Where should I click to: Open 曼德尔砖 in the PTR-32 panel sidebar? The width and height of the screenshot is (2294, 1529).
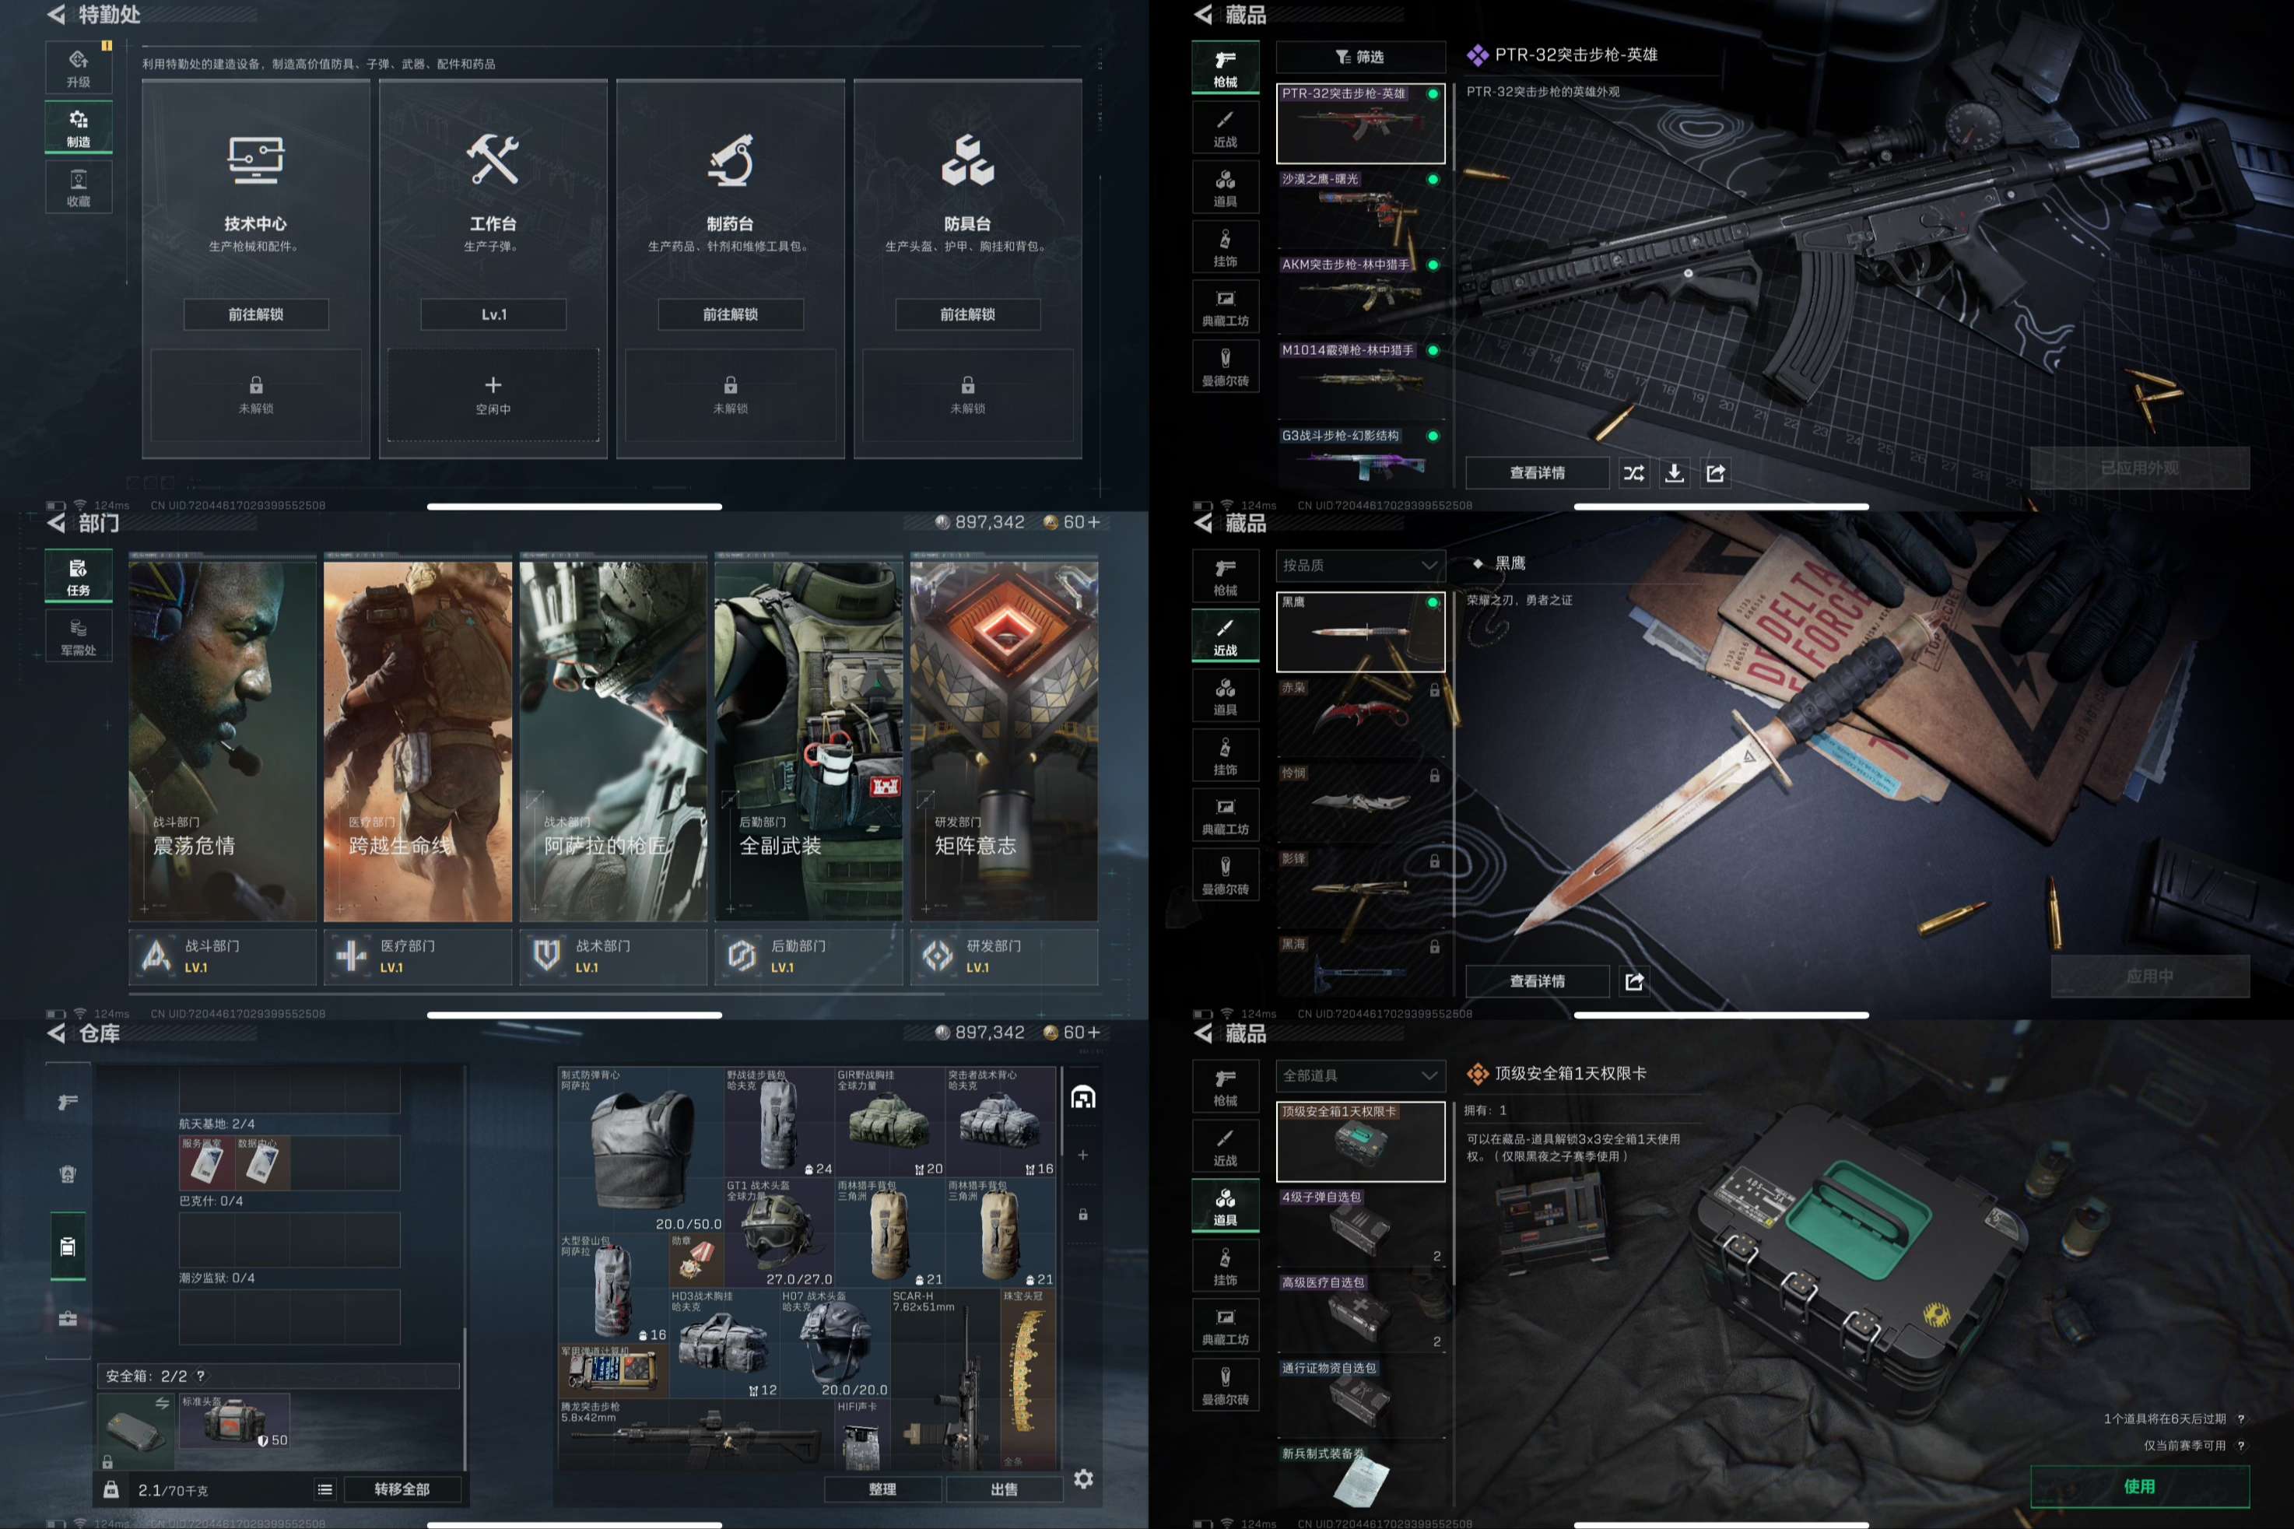[x=1226, y=366]
